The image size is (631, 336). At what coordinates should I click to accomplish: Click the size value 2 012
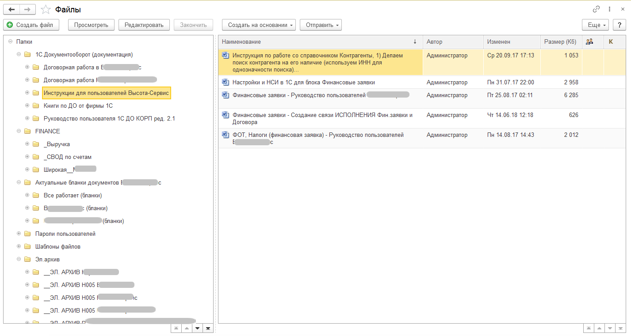571,135
